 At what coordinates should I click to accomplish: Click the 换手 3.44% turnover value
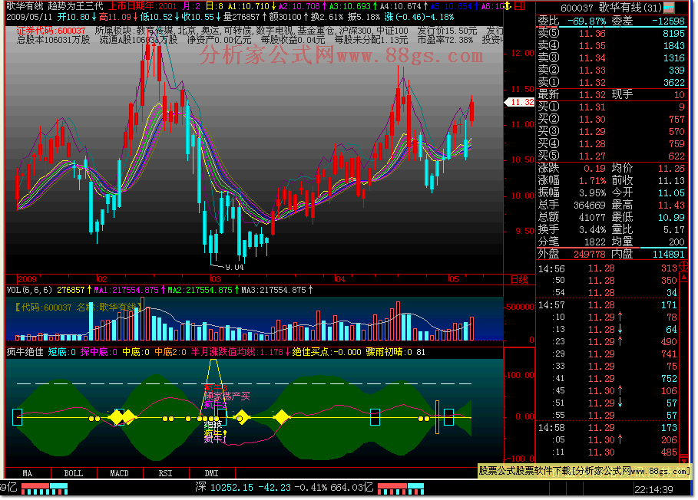[x=592, y=230]
